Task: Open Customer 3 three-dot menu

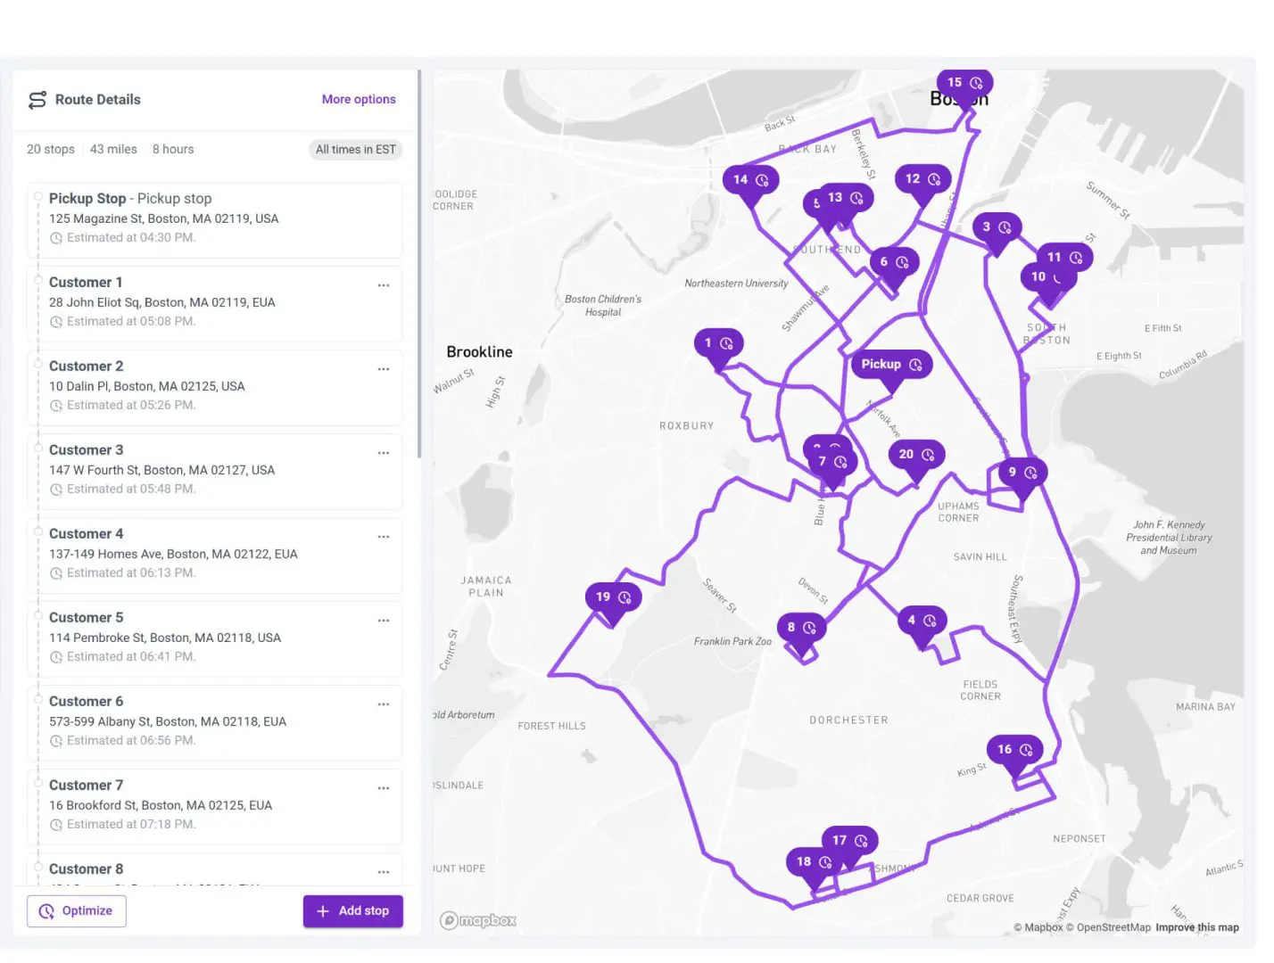Action: coord(384,453)
